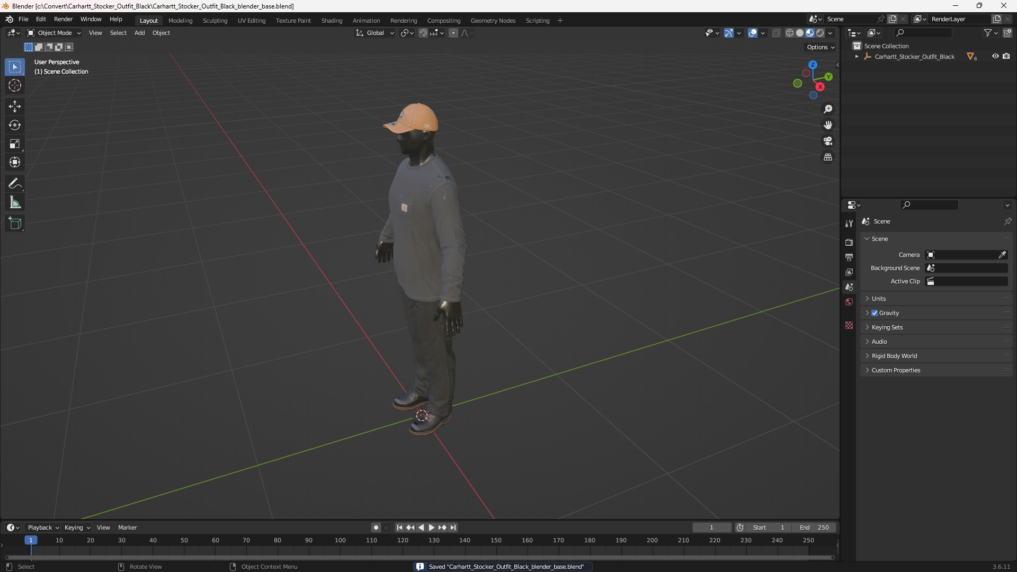Toggle X-ray mode in viewport header
The height and width of the screenshot is (572, 1017).
coord(776,33)
